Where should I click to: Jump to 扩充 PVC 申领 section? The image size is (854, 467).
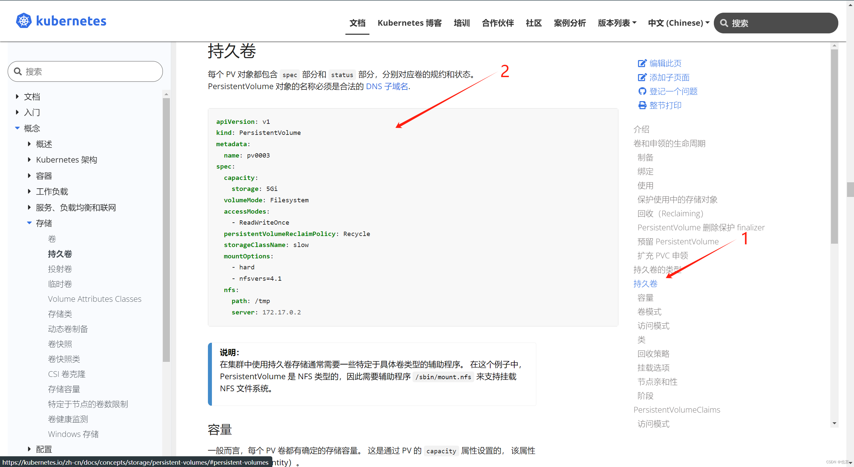(x=663, y=255)
